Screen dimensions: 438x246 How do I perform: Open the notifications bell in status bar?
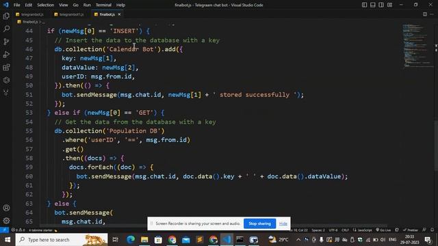[432, 230]
